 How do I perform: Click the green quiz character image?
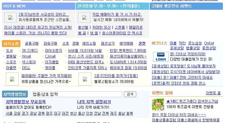(158, 105)
